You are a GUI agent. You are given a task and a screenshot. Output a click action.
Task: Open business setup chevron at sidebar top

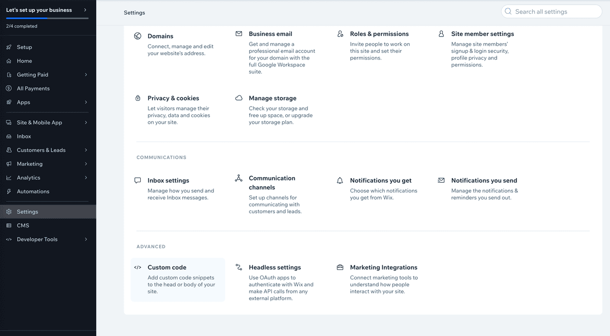85,10
